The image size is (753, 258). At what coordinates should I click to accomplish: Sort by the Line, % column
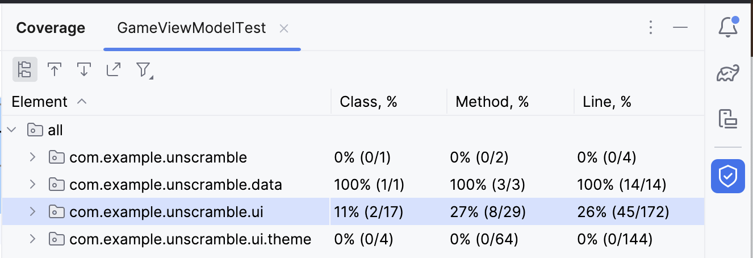click(607, 102)
